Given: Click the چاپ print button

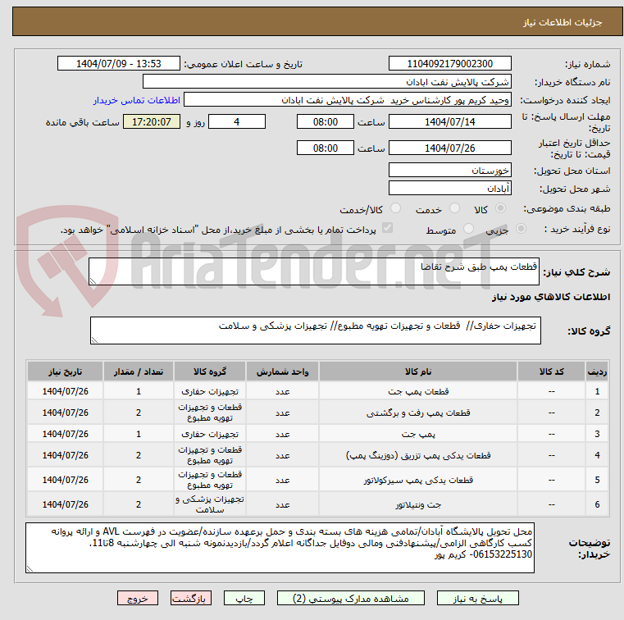Looking at the screenshot, I should (244, 598).
